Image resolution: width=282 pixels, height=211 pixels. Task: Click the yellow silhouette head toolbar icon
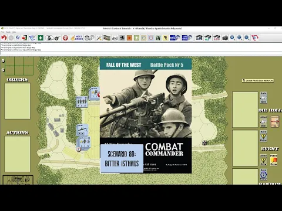(x=165, y=38)
